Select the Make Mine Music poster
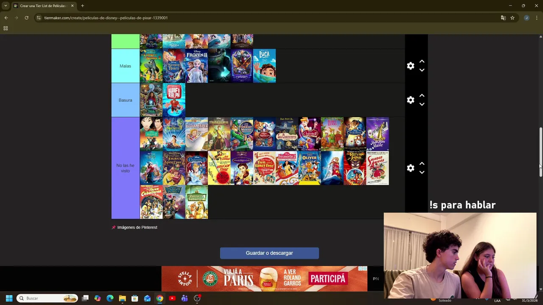Viewport: 543px width, 305px height. click(378, 134)
